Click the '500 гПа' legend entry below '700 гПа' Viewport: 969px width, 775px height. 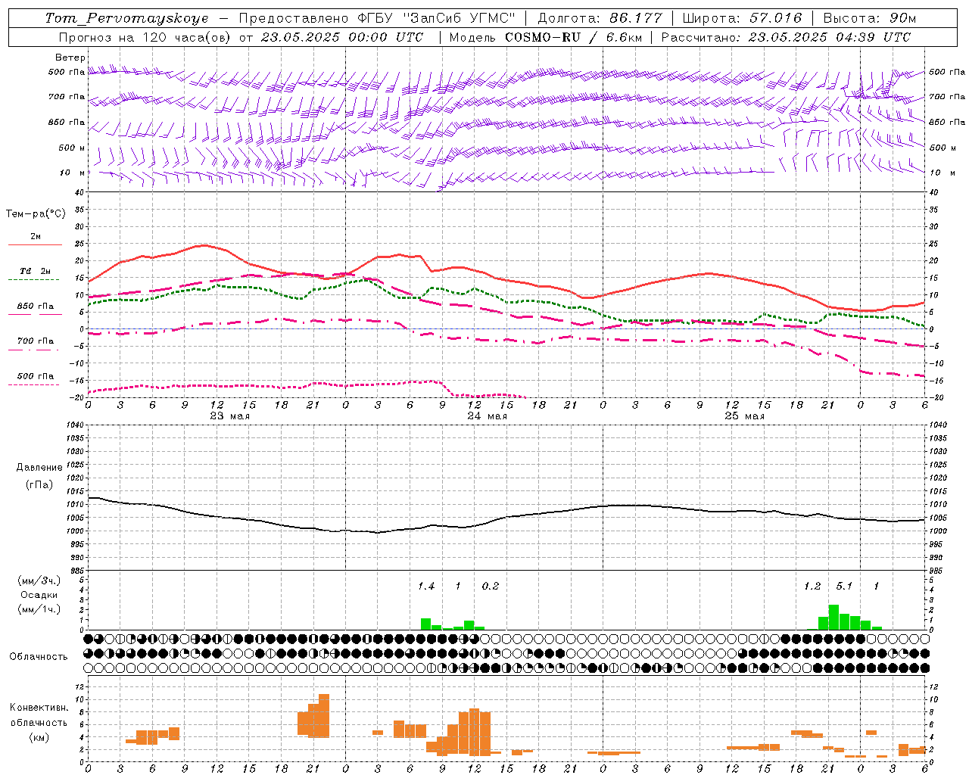[36, 376]
